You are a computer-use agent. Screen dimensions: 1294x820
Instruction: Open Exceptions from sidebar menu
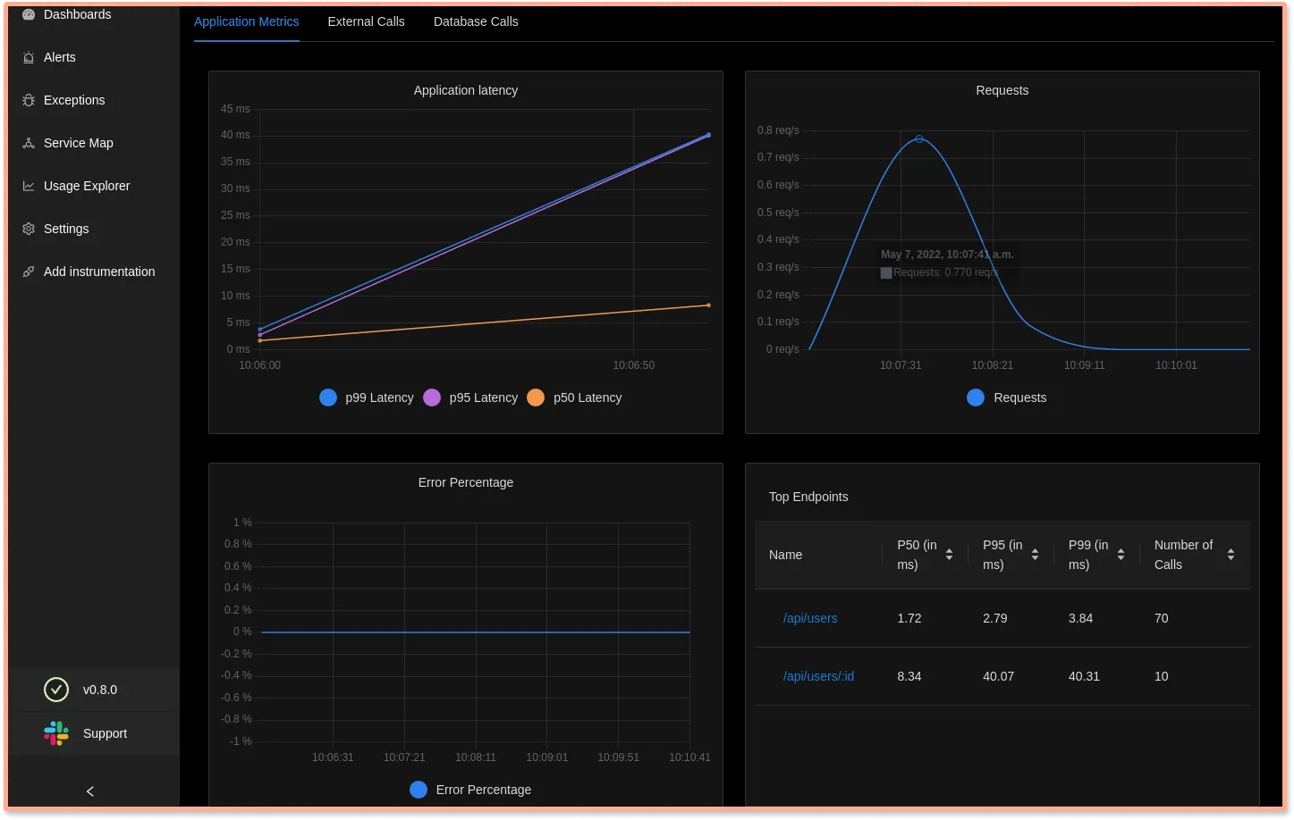pos(74,100)
